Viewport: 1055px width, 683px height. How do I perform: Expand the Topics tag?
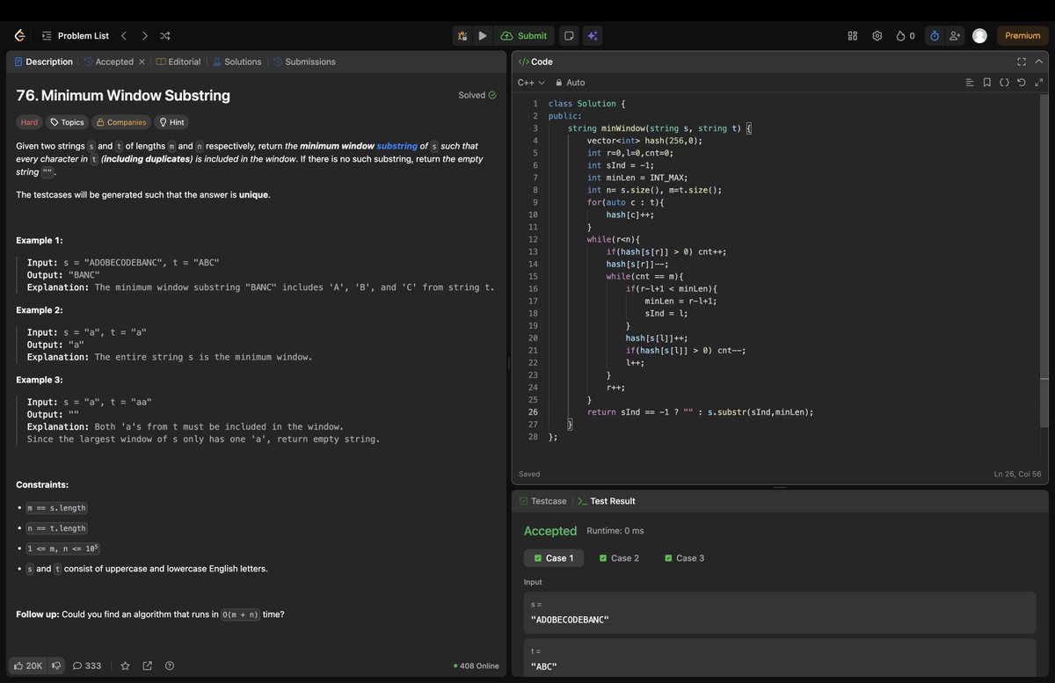pos(68,122)
